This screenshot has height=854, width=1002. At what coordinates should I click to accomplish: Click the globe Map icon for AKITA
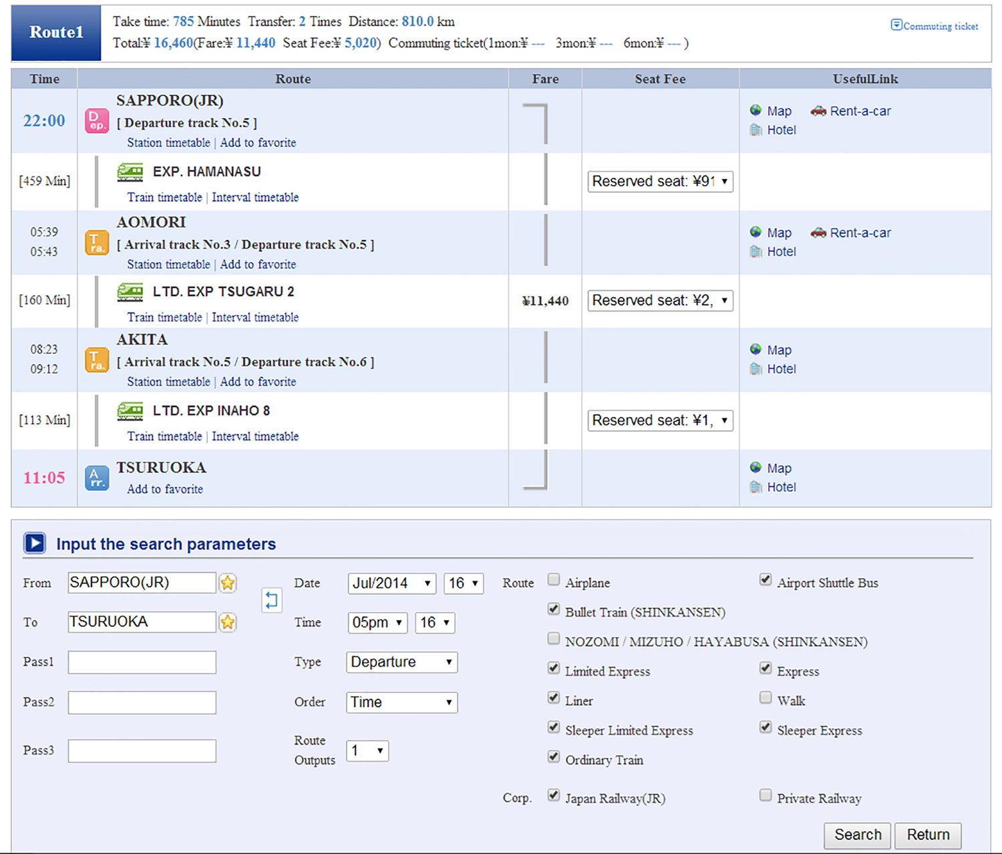756,349
